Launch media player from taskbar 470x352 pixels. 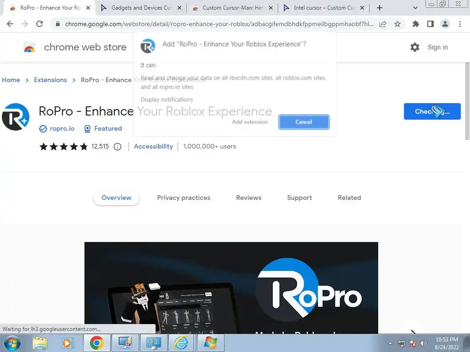click(68, 343)
